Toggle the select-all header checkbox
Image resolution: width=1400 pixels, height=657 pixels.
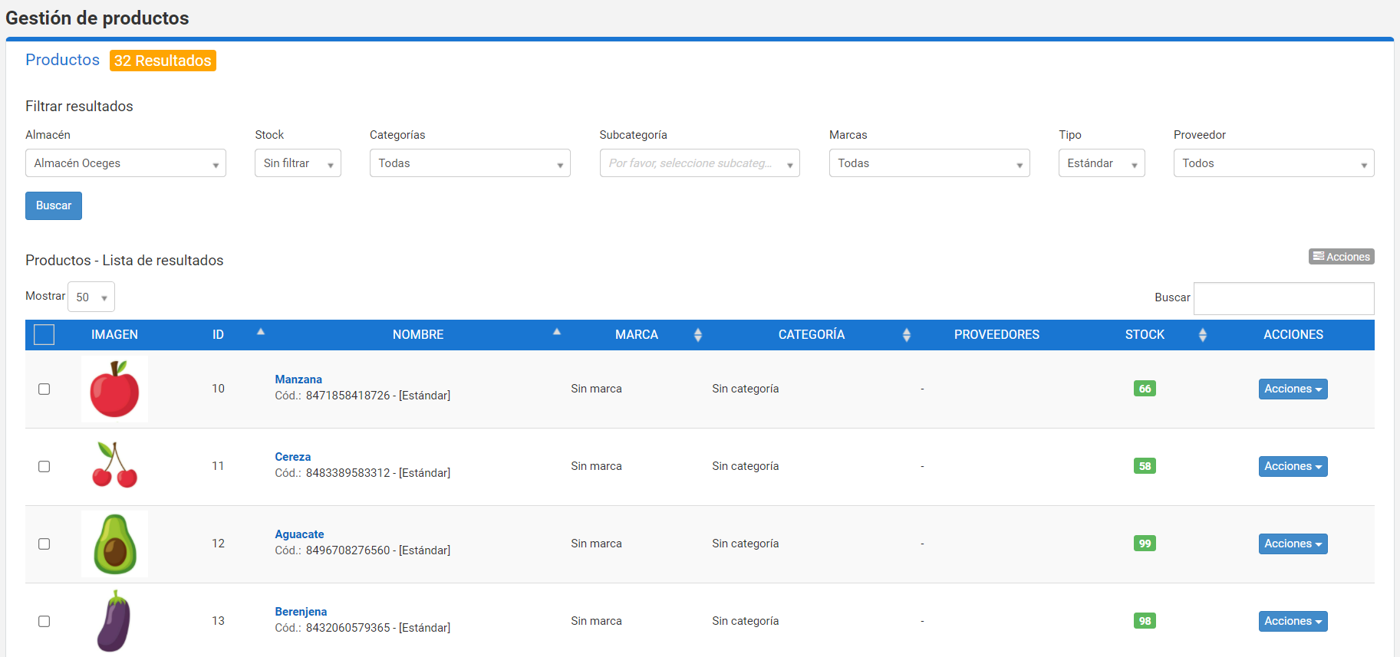coord(44,334)
